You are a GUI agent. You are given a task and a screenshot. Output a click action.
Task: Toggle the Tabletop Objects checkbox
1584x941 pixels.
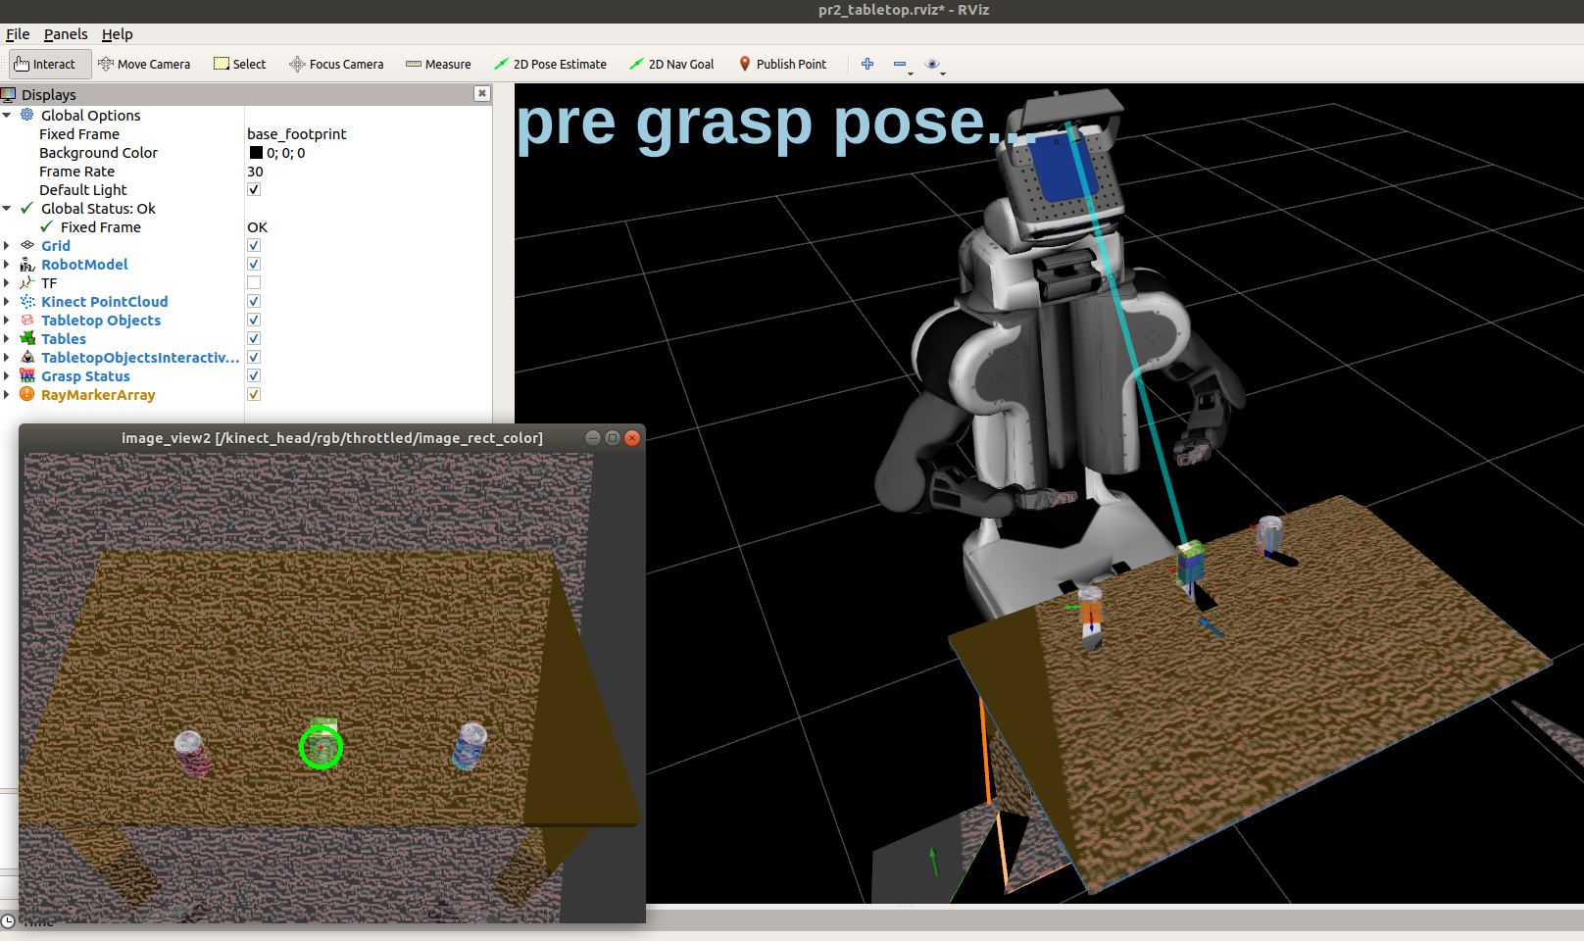[254, 320]
